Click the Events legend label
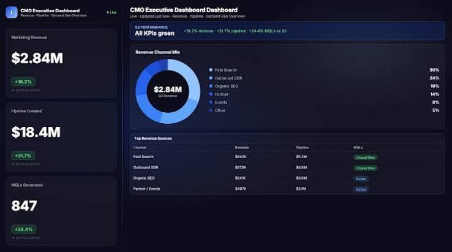 pyautogui.click(x=221, y=102)
